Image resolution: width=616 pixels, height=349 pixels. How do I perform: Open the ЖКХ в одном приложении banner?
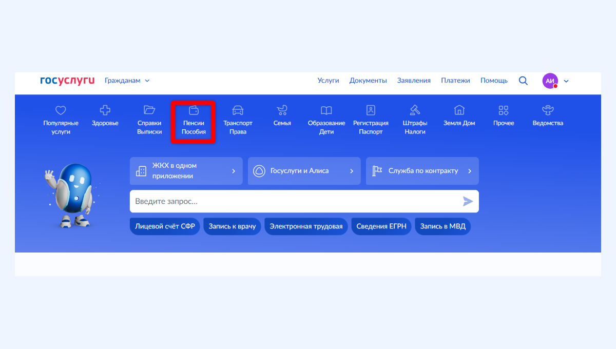(x=186, y=171)
